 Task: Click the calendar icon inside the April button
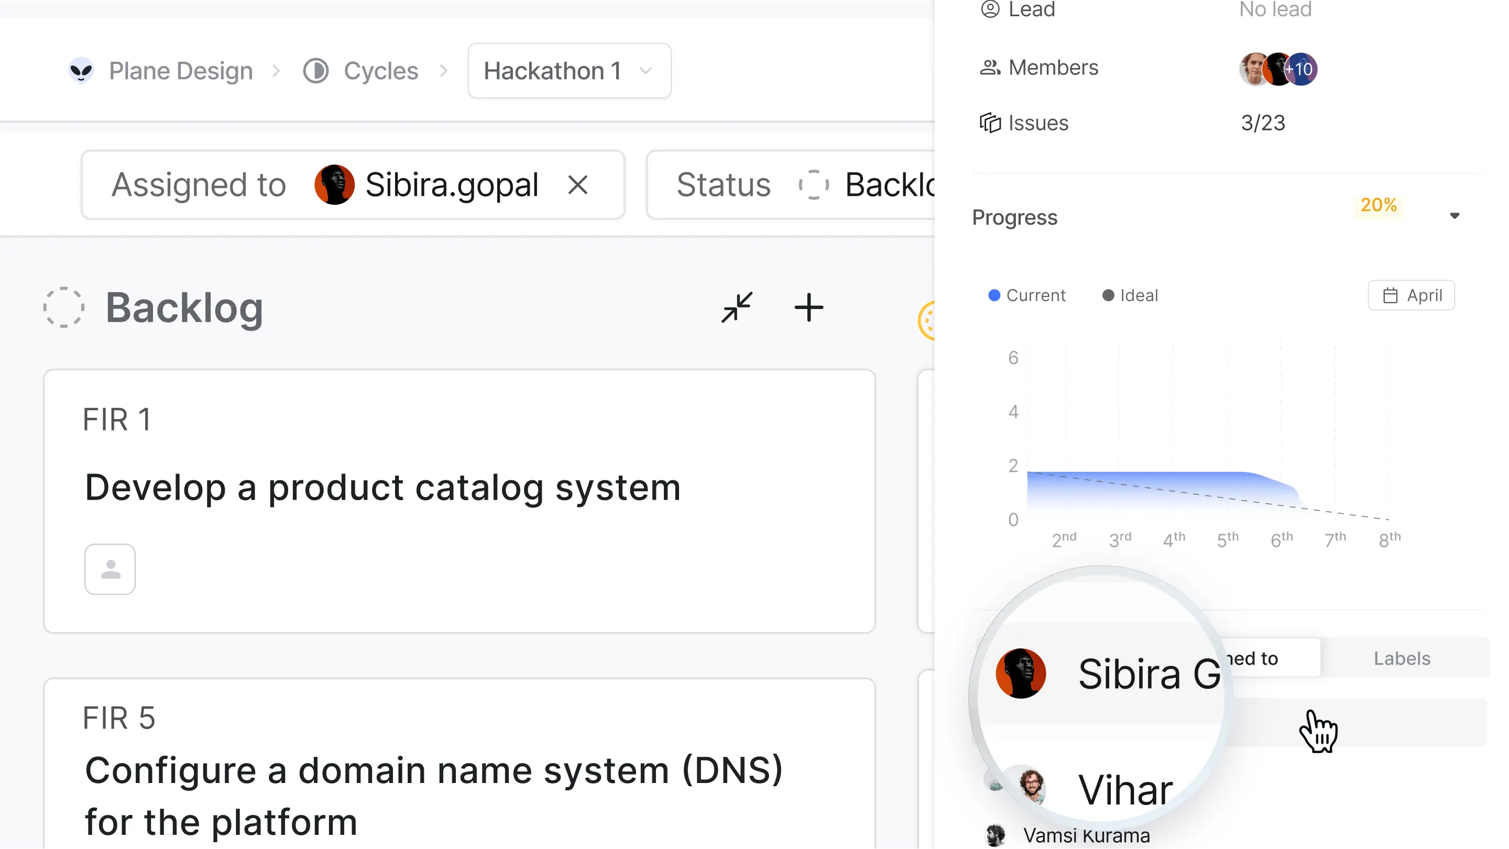tap(1391, 295)
